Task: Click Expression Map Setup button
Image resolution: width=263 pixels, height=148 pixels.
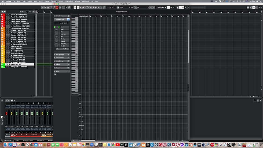Action: click(x=63, y=49)
